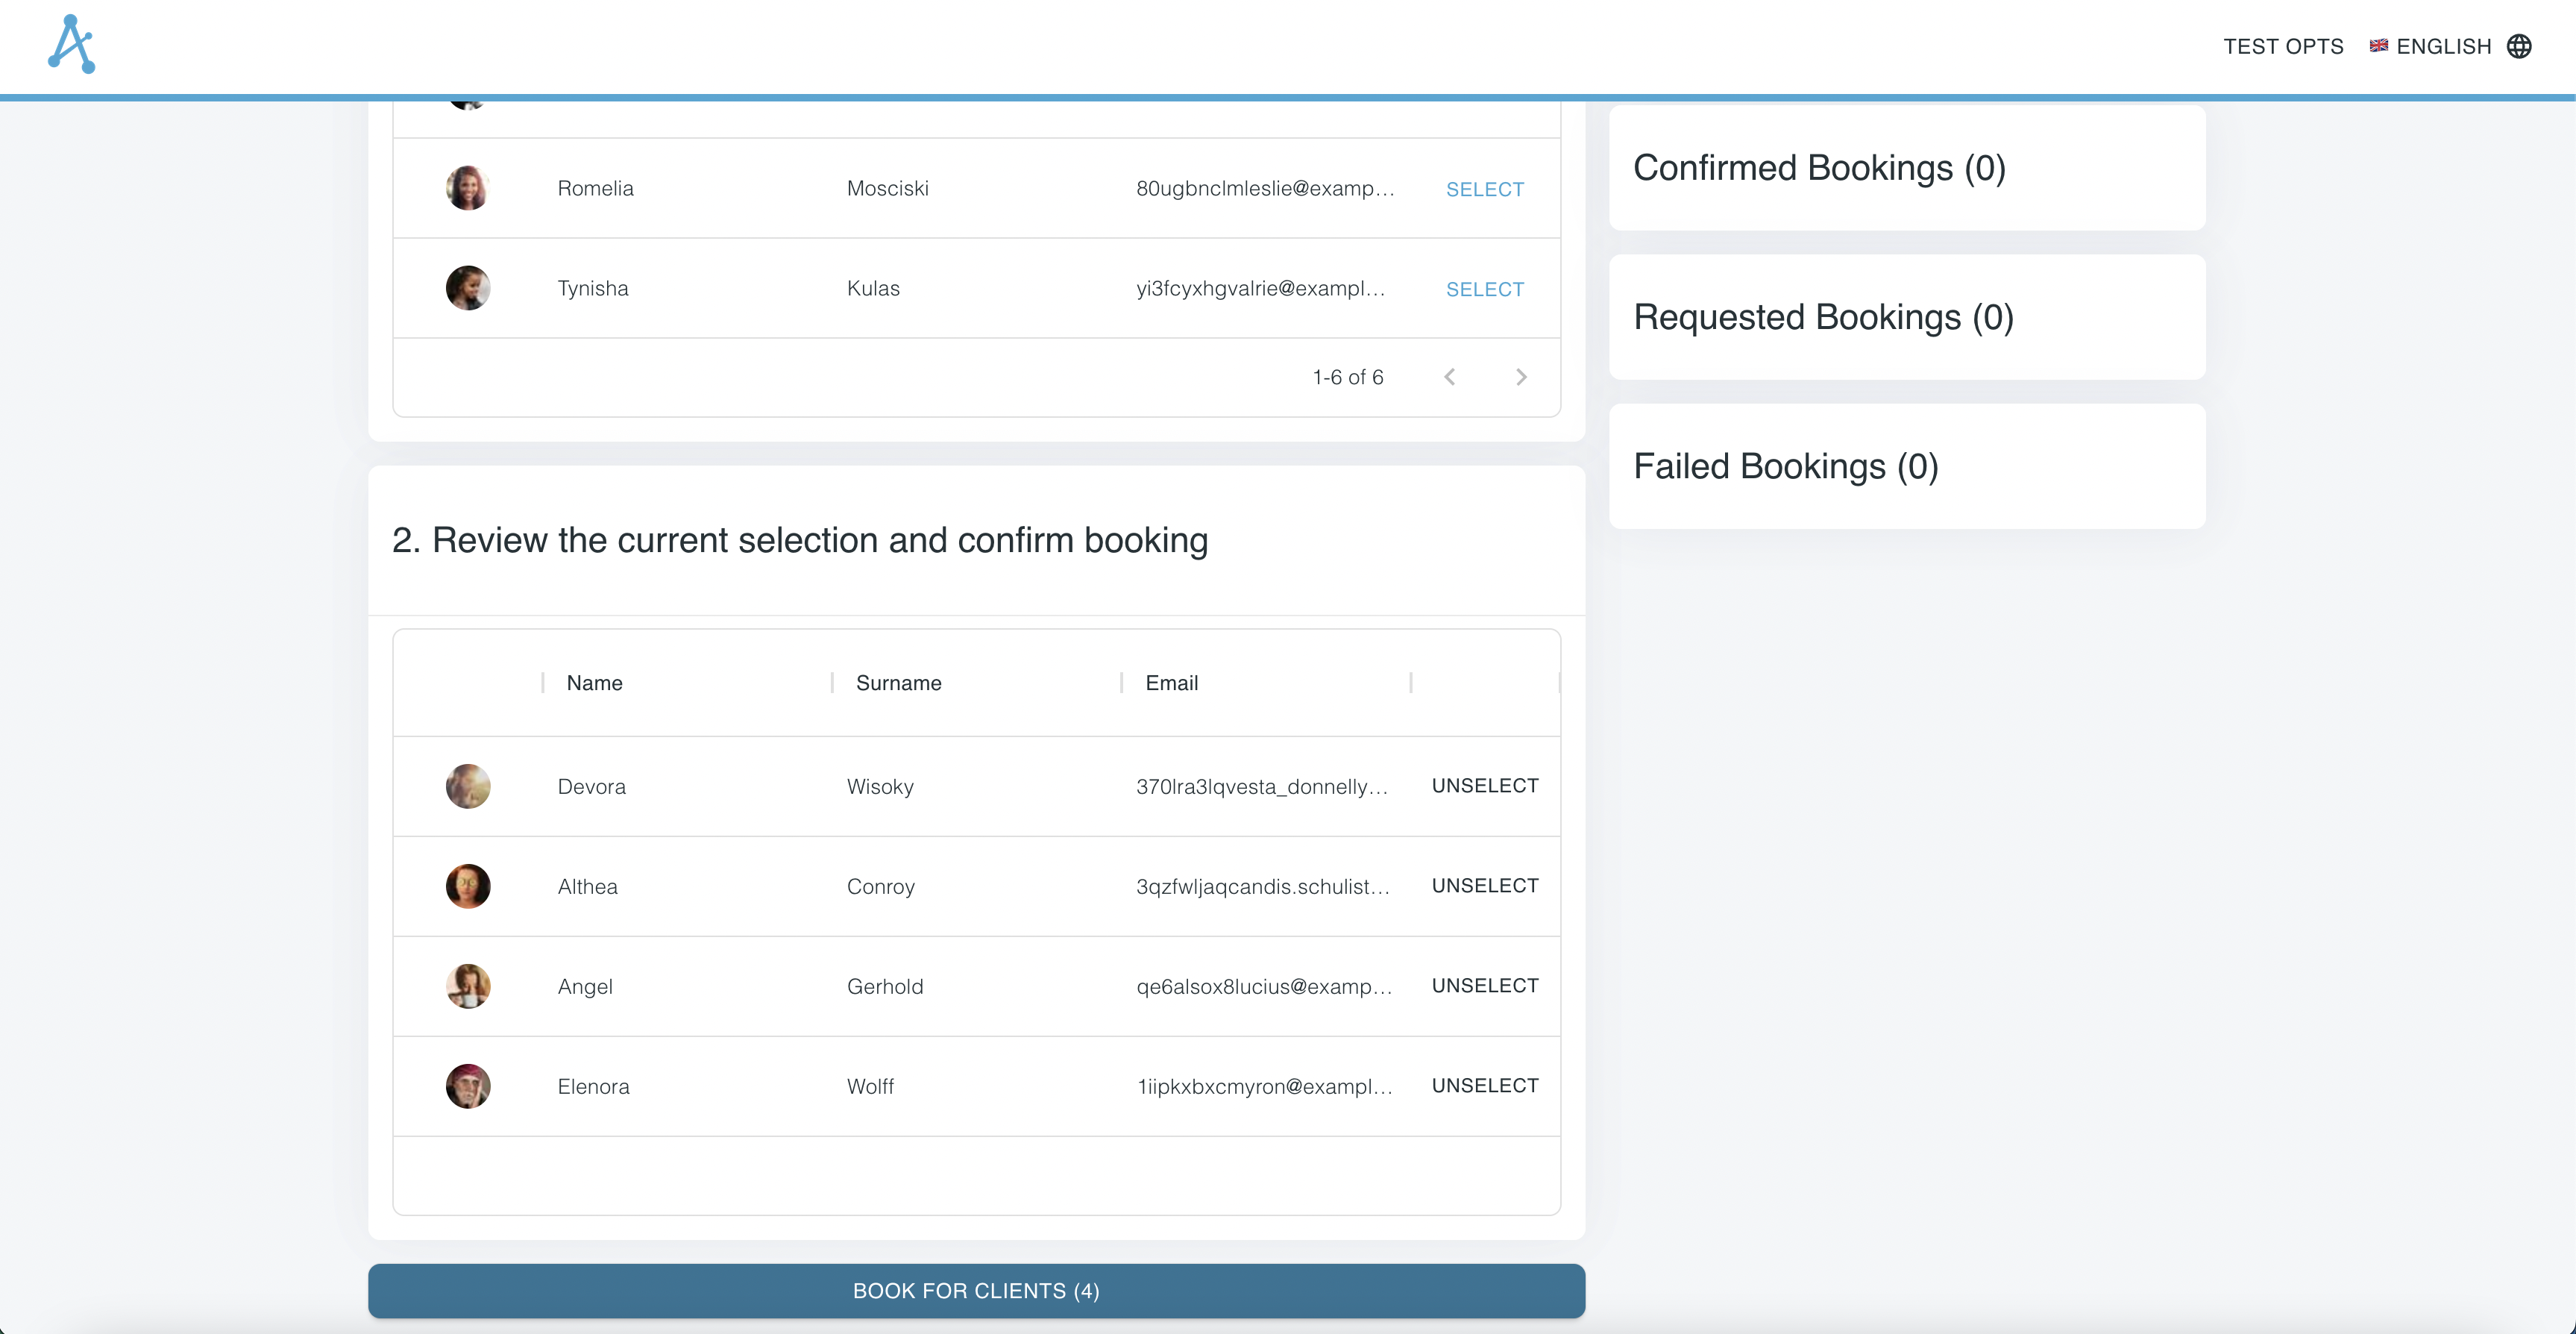The image size is (2576, 1334).
Task: Select Tynisha Kulas as a client
Action: tap(1485, 288)
